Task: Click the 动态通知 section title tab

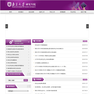Action: 38,41
